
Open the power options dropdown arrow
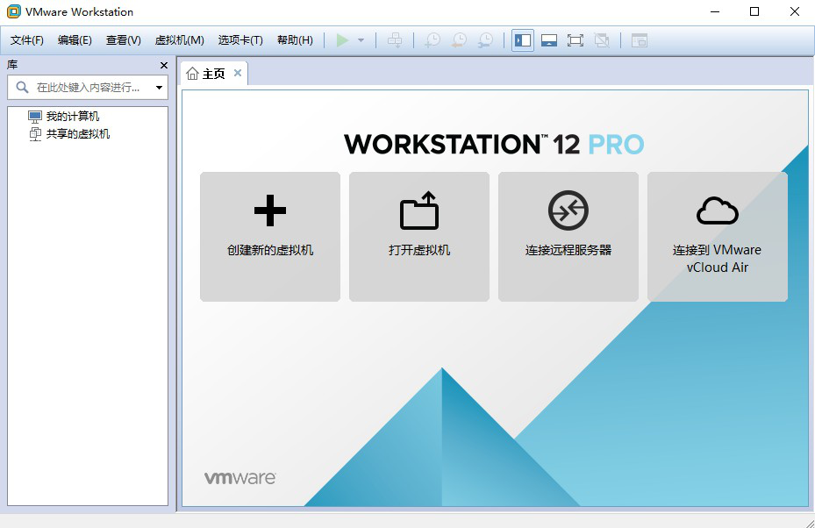(361, 40)
